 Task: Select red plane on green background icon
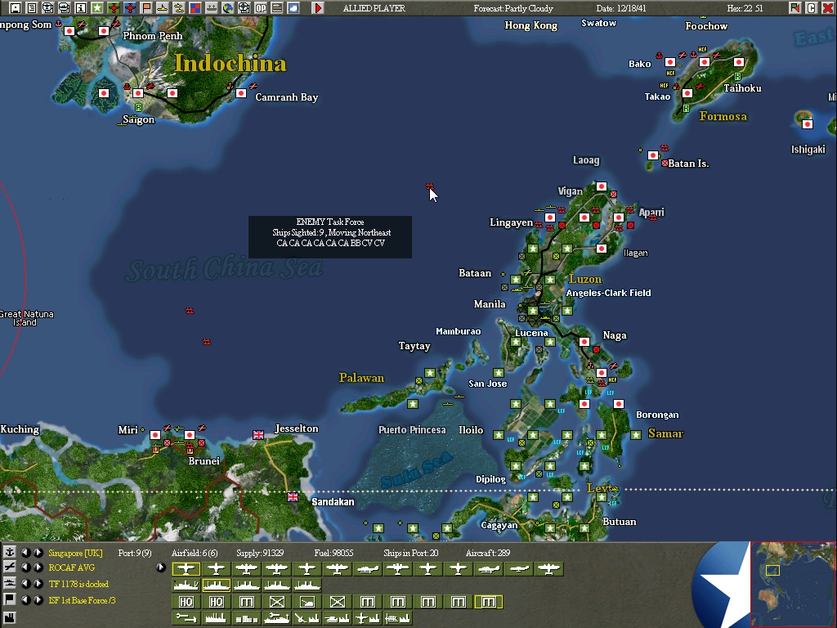click(x=113, y=8)
